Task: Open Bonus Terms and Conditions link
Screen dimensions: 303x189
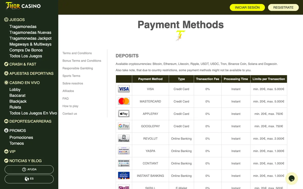Action: tap(82, 61)
